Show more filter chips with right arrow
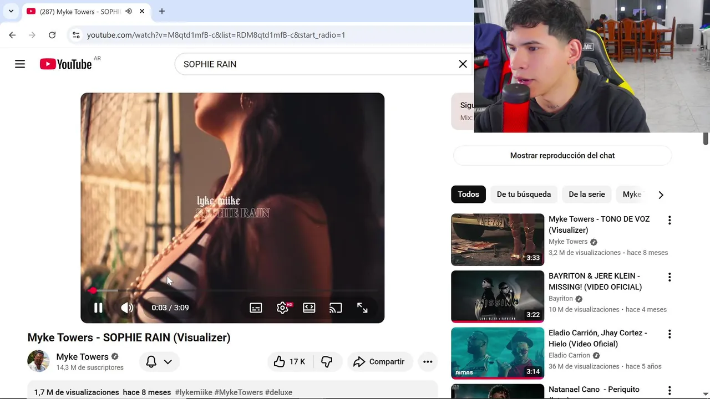This screenshot has width=710, height=399. (x=661, y=195)
